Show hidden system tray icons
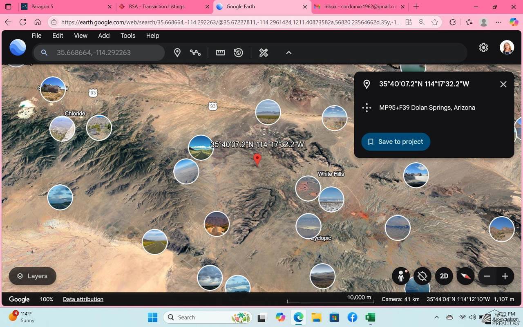Viewport: 523px width, 327px height. [436, 318]
